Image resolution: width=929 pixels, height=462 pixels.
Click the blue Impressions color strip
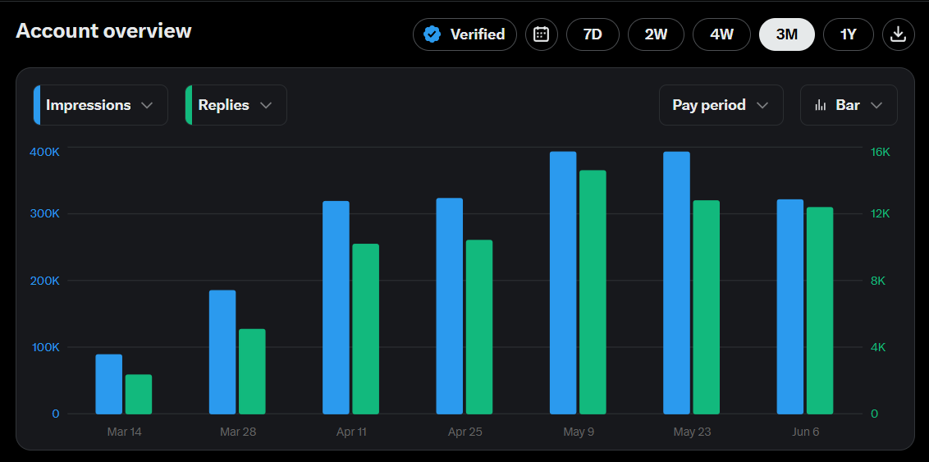point(37,105)
